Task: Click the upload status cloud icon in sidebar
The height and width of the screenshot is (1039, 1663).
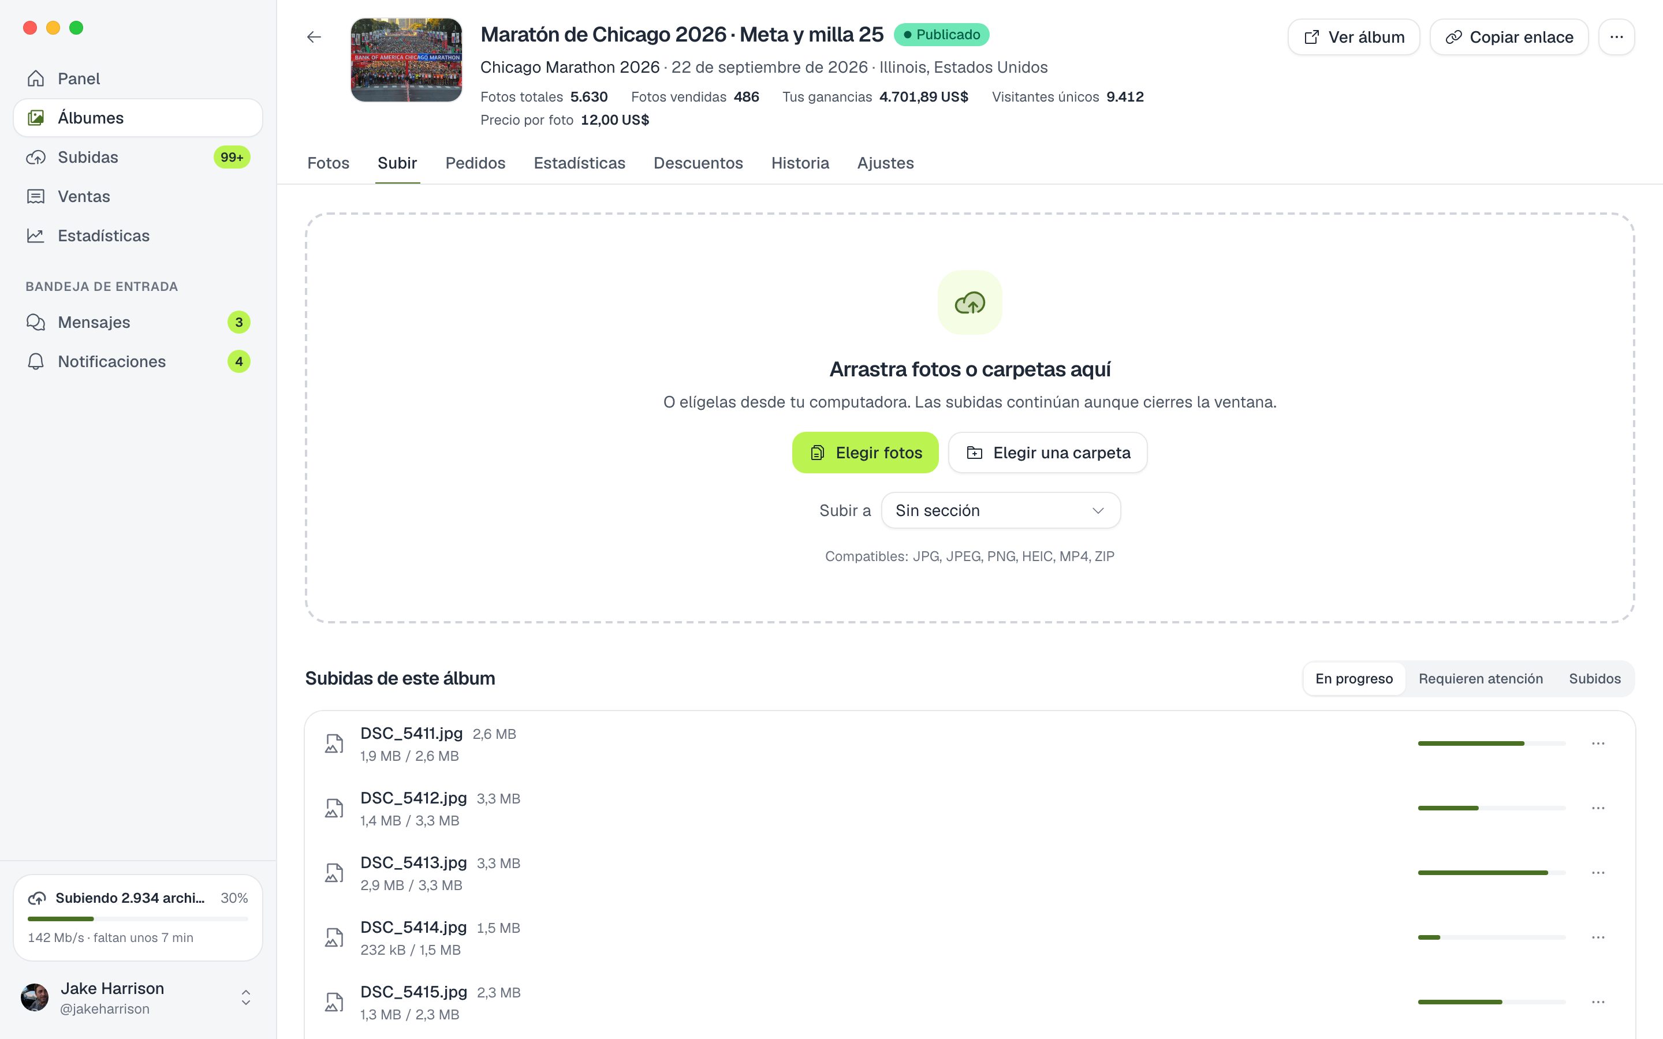Action: click(37, 898)
